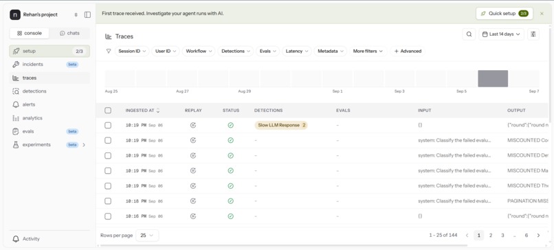This screenshot has width=554, height=250.
Task: Toggle the select-all rows checkbox
Action: click(108, 111)
